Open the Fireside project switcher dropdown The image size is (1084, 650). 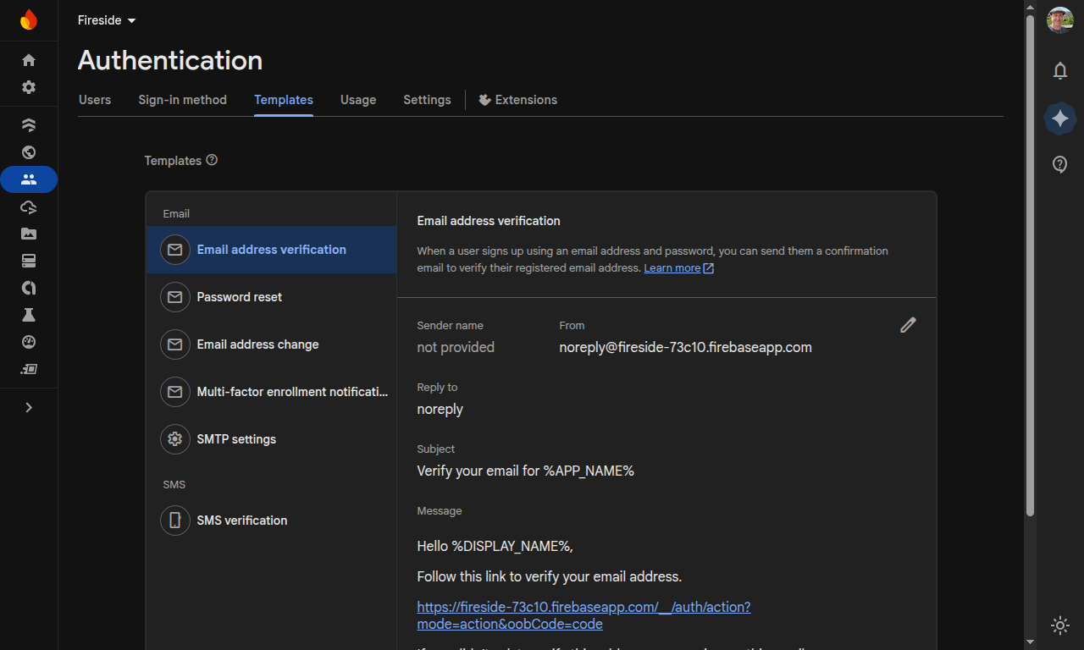click(106, 19)
